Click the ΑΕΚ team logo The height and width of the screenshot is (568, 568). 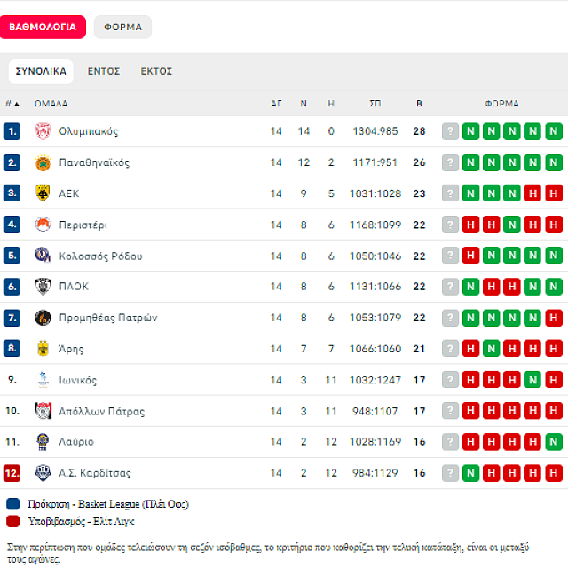coord(43,193)
